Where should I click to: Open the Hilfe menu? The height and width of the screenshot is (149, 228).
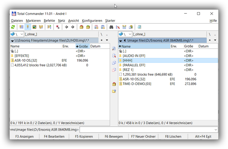pyautogui.click(x=213, y=21)
